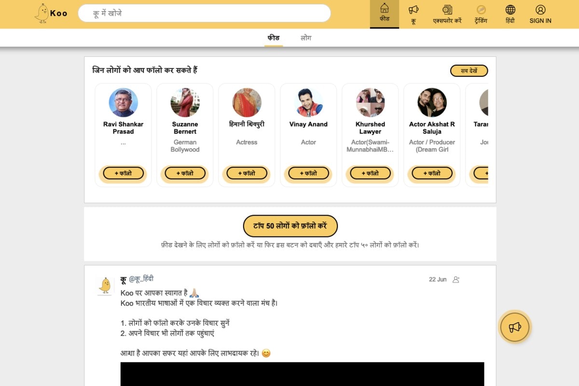Open Khurshed Lawyer's profile picture

(370, 102)
